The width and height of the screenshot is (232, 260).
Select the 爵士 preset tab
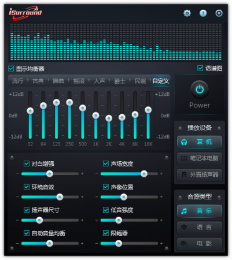(120, 81)
